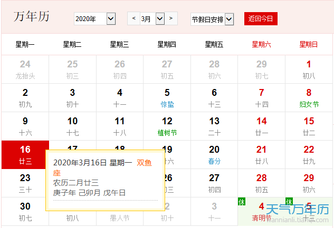Select March 22 廿九 date
The image size is (334, 228).
pos(309,155)
